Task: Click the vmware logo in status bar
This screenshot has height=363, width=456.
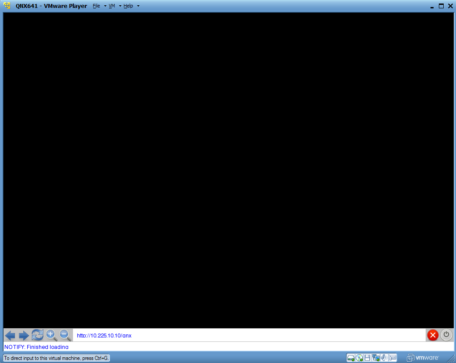Action: 423,358
